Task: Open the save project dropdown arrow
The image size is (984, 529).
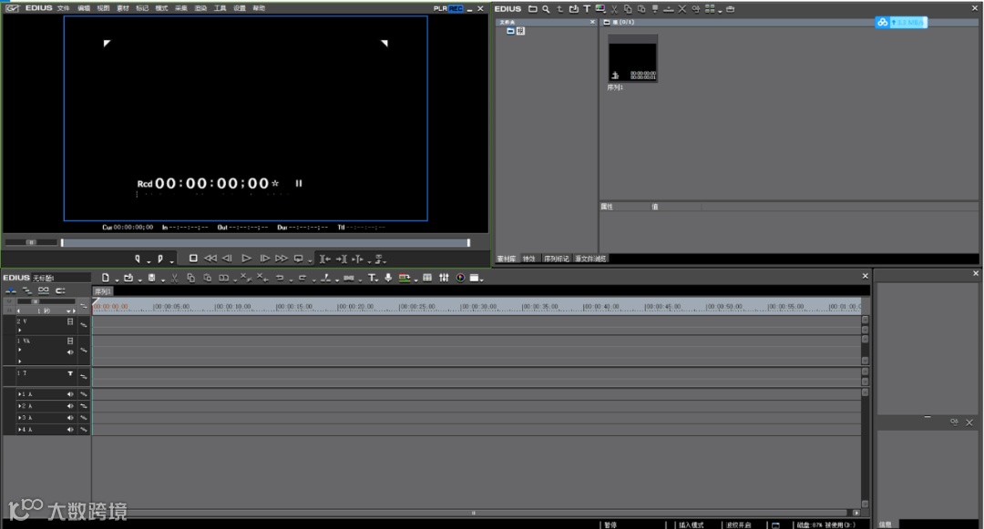Action: click(162, 280)
